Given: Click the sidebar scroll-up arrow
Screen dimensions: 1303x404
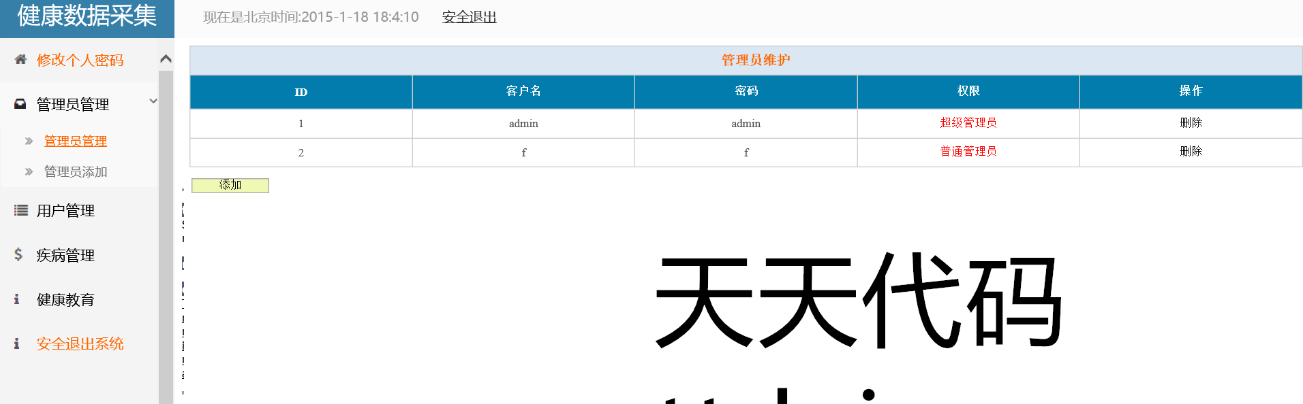Looking at the screenshot, I should coord(166,59).
